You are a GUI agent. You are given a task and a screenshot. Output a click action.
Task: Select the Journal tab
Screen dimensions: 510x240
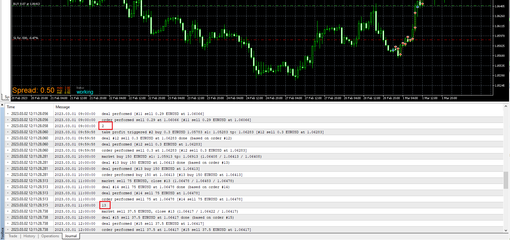(71, 236)
